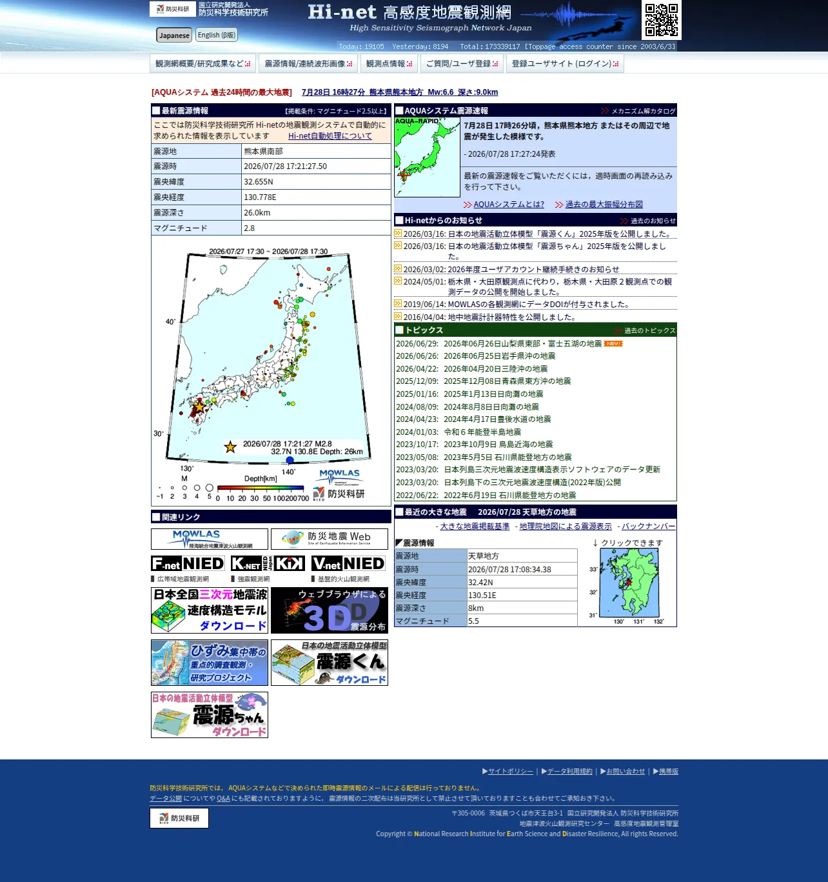Click the NIED 防災科研 footer logo
Image resolution: width=828 pixels, height=882 pixels.
pyautogui.click(x=179, y=818)
